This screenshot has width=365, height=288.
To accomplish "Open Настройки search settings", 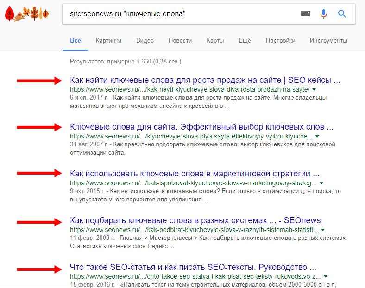I will (281, 40).
